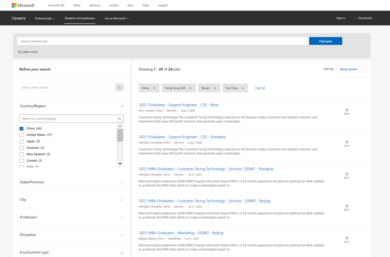Save the MBA Graduates Services GSMO Beijing job
390x257 pixels.
(x=347, y=207)
